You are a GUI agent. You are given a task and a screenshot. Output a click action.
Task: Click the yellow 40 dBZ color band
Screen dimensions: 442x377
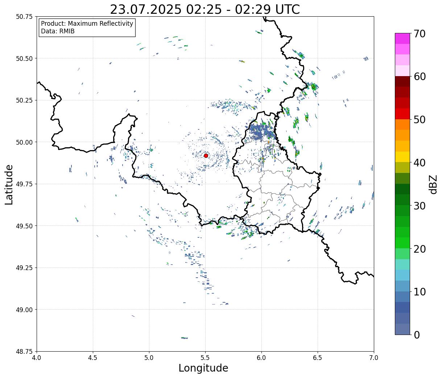click(x=402, y=157)
